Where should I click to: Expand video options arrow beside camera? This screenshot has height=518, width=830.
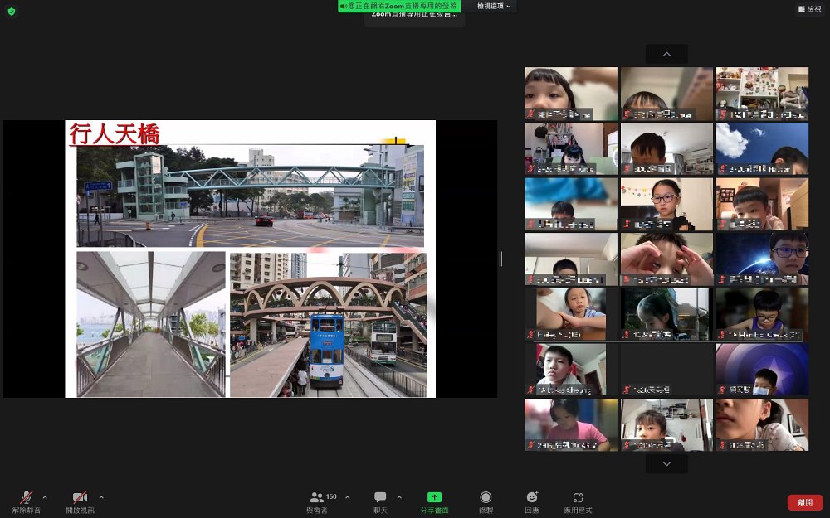pos(101,497)
